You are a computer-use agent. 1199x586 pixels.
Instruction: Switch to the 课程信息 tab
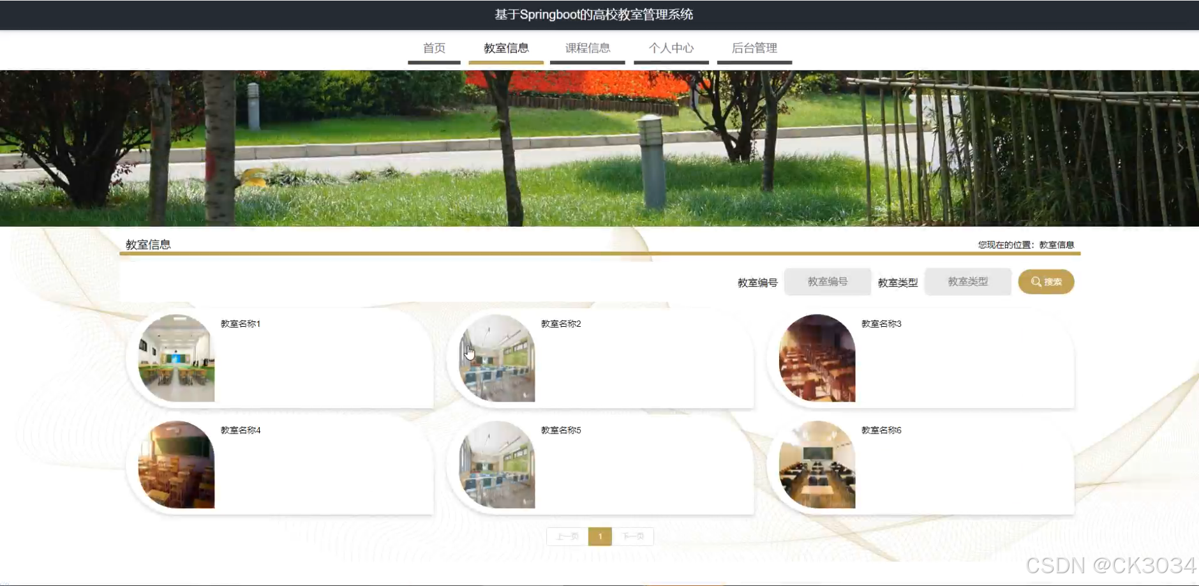(588, 48)
